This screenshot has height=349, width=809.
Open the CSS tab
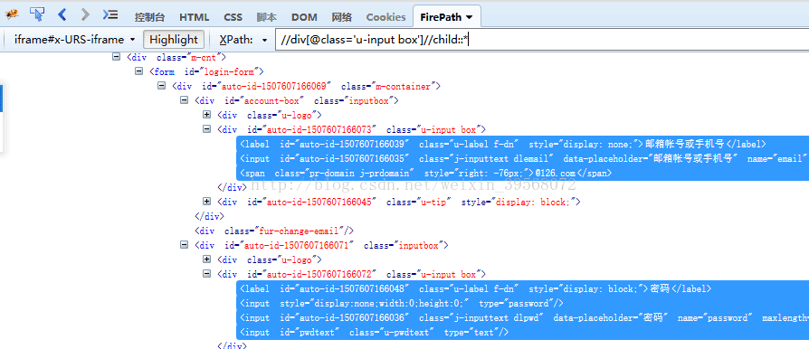click(233, 17)
